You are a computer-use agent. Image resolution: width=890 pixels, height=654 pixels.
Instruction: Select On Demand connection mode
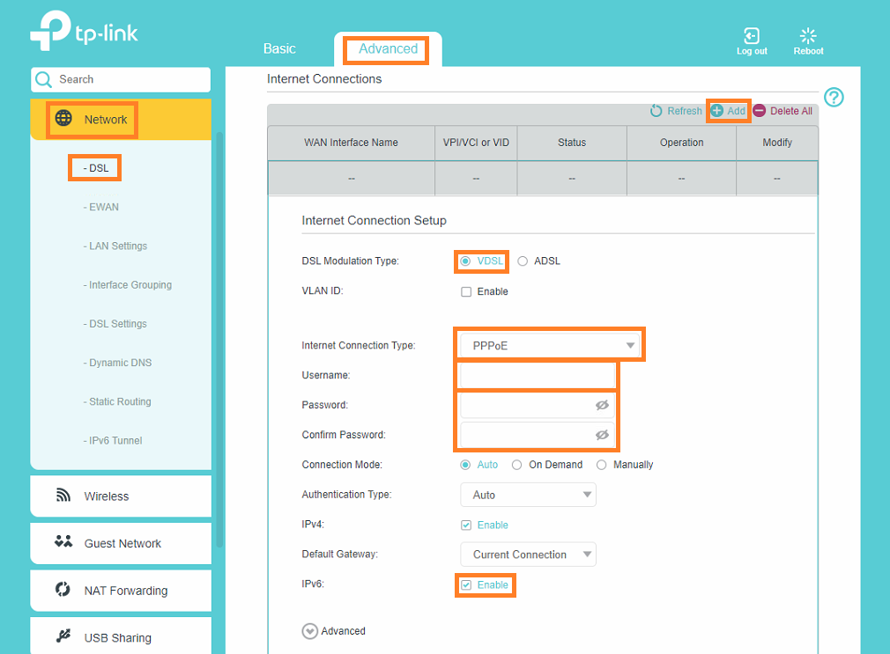click(516, 464)
